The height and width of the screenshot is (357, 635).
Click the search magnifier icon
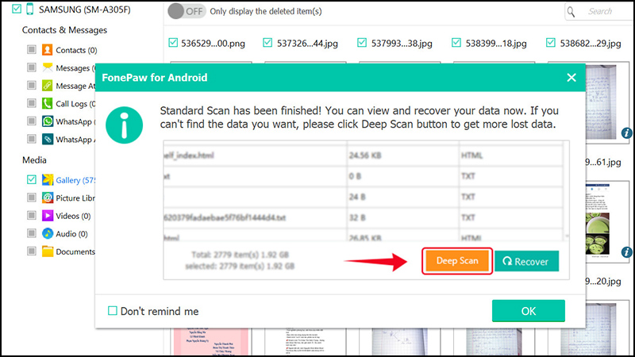pyautogui.click(x=571, y=12)
